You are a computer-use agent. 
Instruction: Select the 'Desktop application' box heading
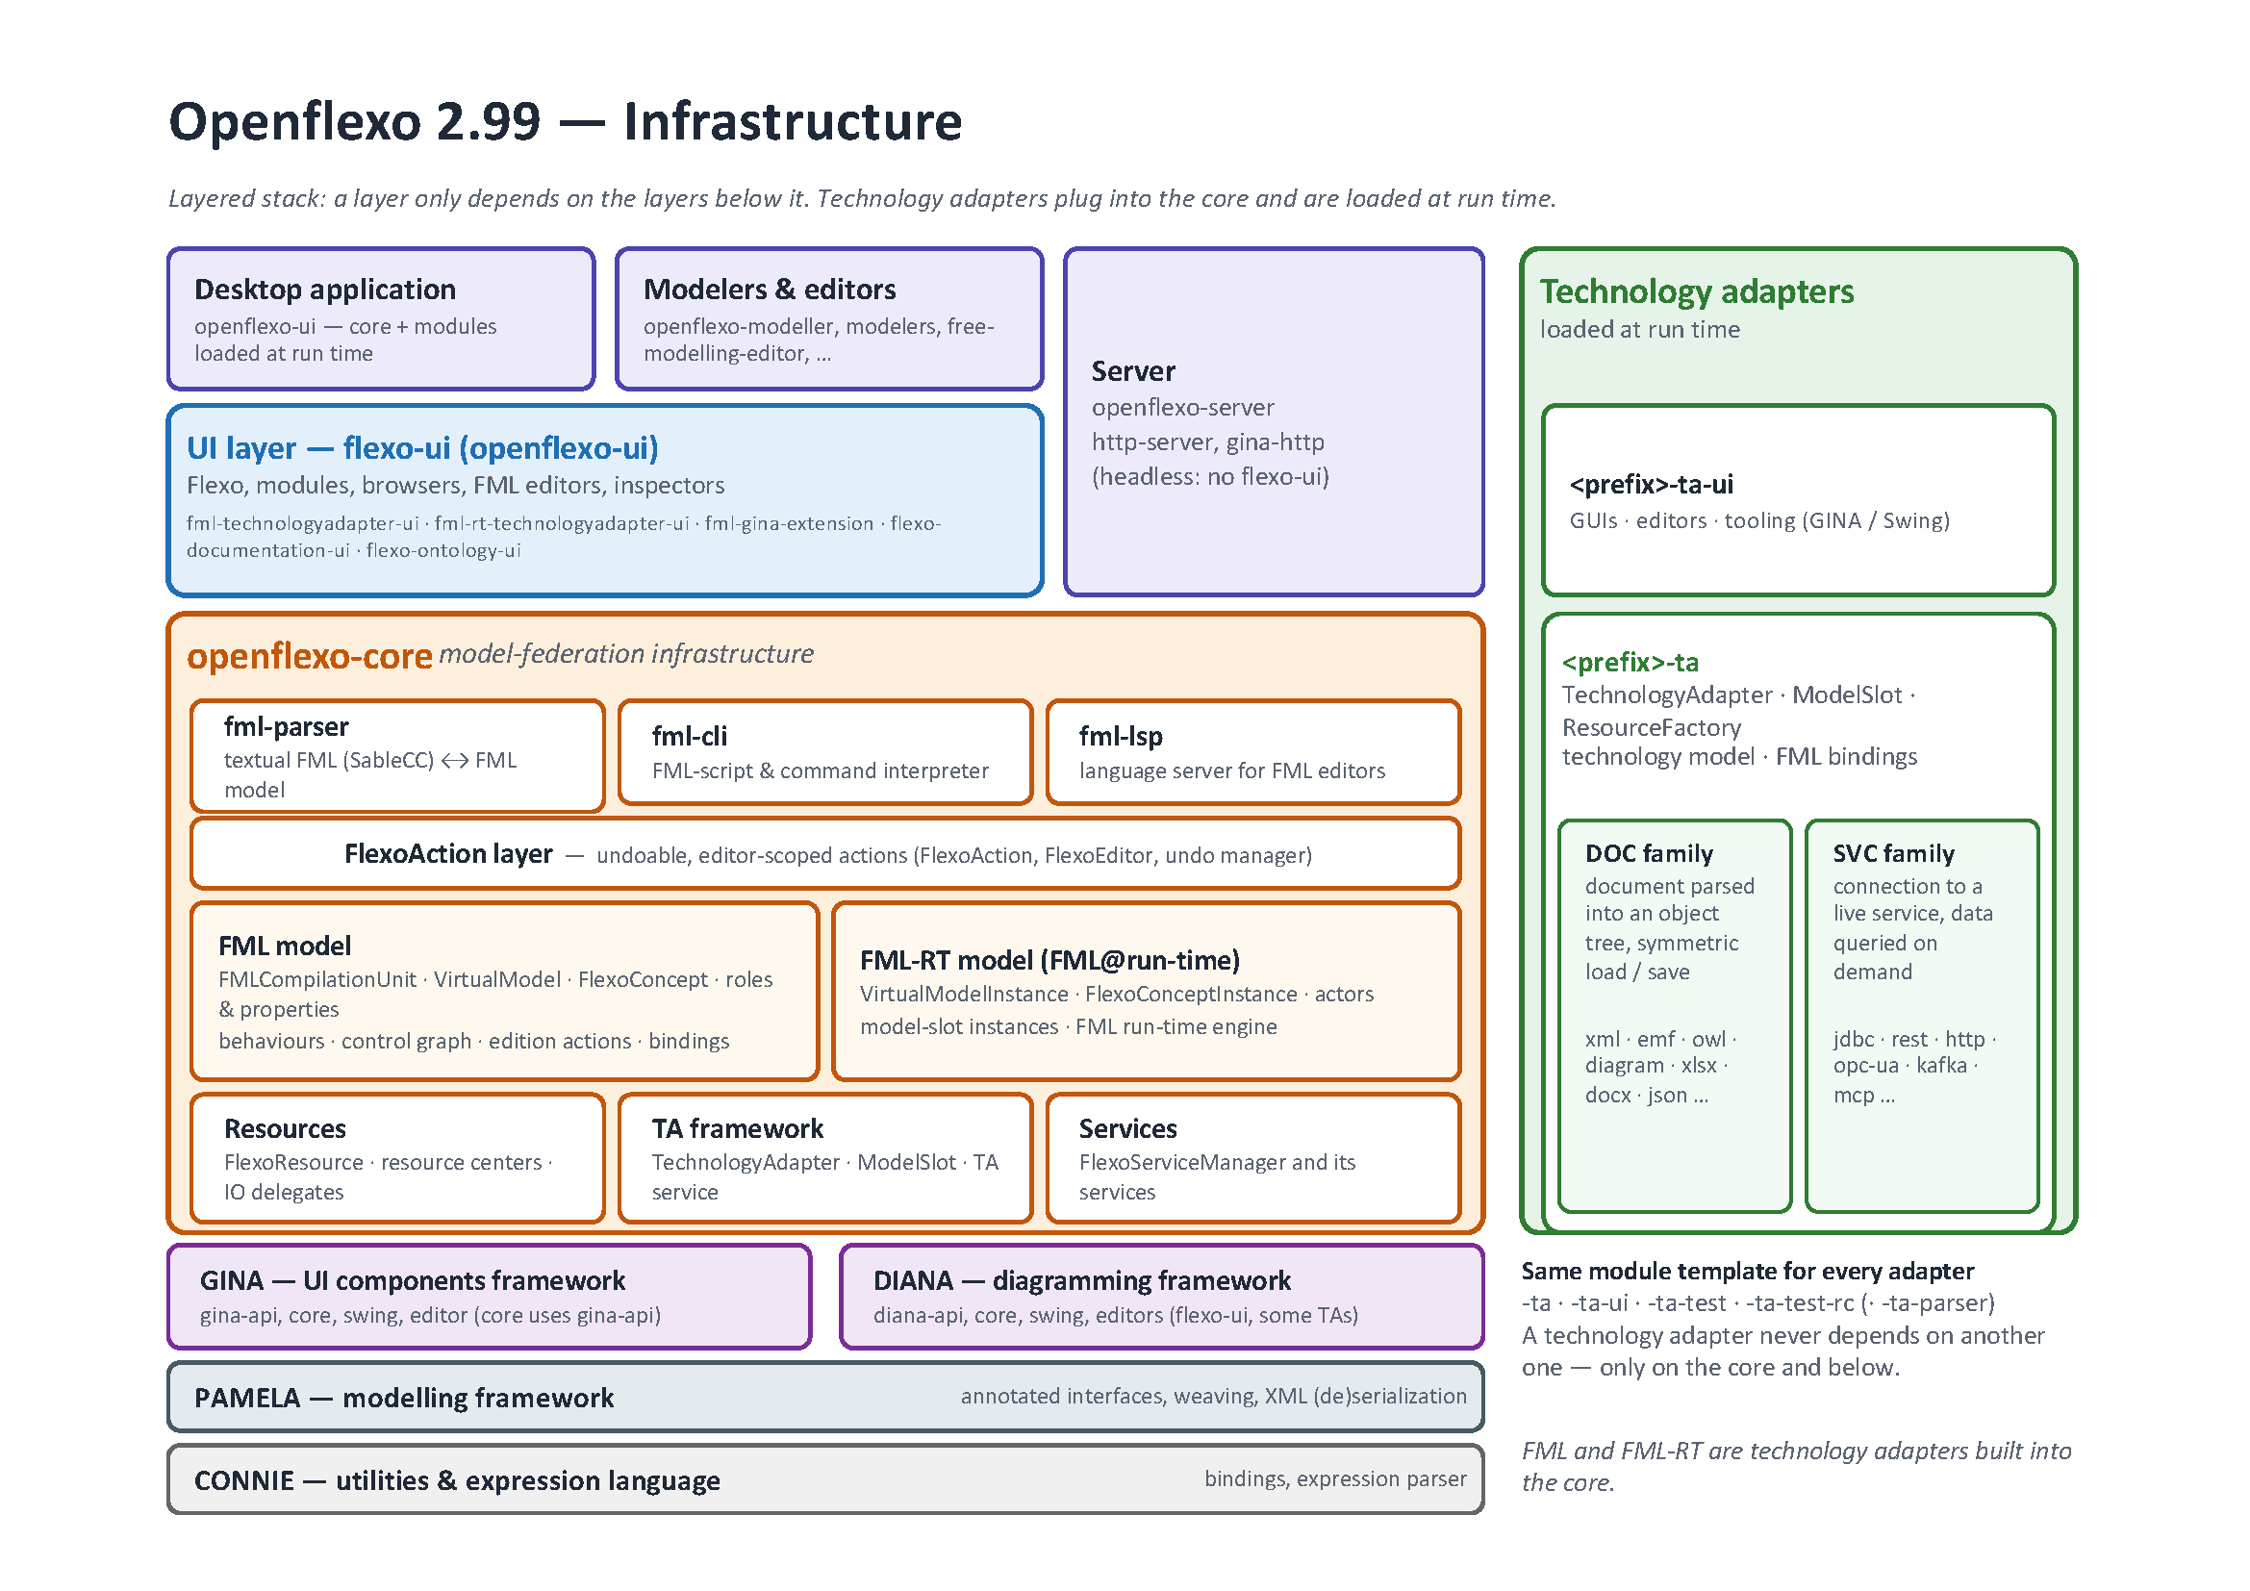point(325,290)
